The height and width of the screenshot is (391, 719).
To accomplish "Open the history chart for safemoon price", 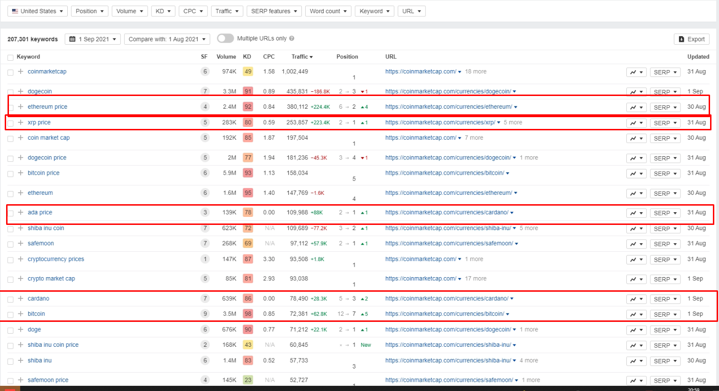I will pos(636,381).
